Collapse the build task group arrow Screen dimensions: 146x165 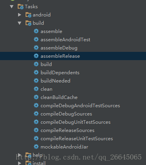20,23
